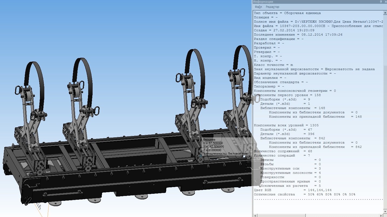Open the Редактор menu
This screenshot has height=217, width=387.
(x=272, y=7)
